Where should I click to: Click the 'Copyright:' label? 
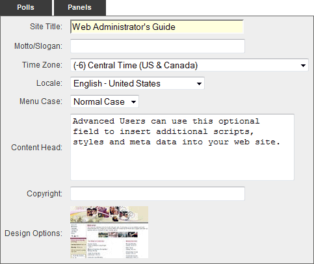point(44,194)
